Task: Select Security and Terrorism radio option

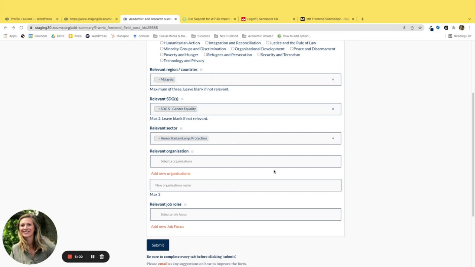Action: [x=259, y=55]
